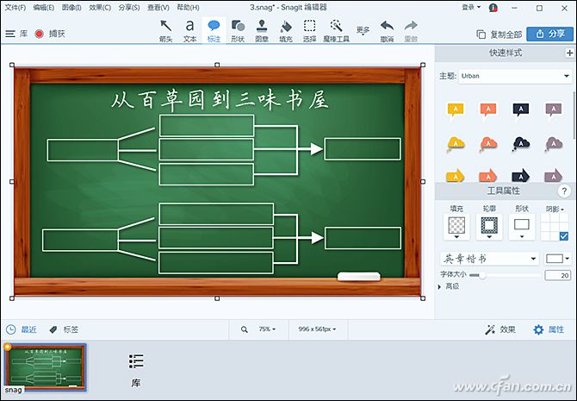The width and height of the screenshot is (577, 401).
Task: Show Recent (最近) captures
Action: click(22, 329)
